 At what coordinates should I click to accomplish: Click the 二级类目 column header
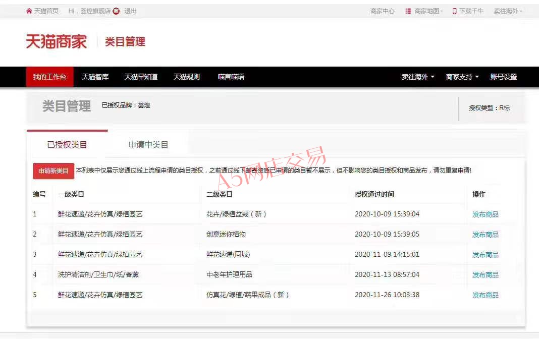(x=220, y=194)
